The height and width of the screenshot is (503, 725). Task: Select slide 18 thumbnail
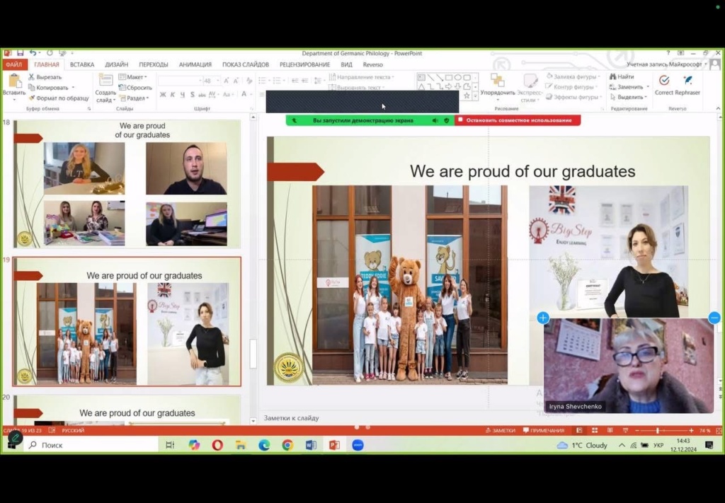pyautogui.click(x=127, y=184)
